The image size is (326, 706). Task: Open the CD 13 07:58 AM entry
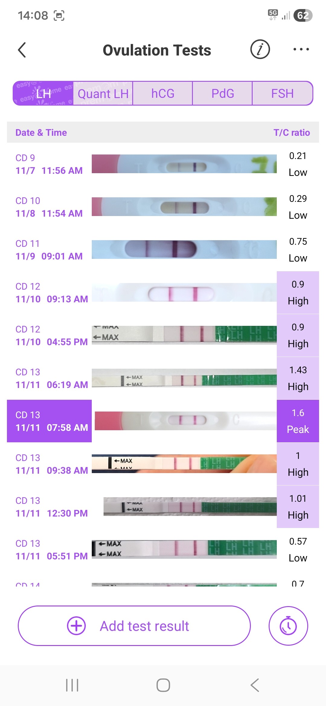click(50, 421)
